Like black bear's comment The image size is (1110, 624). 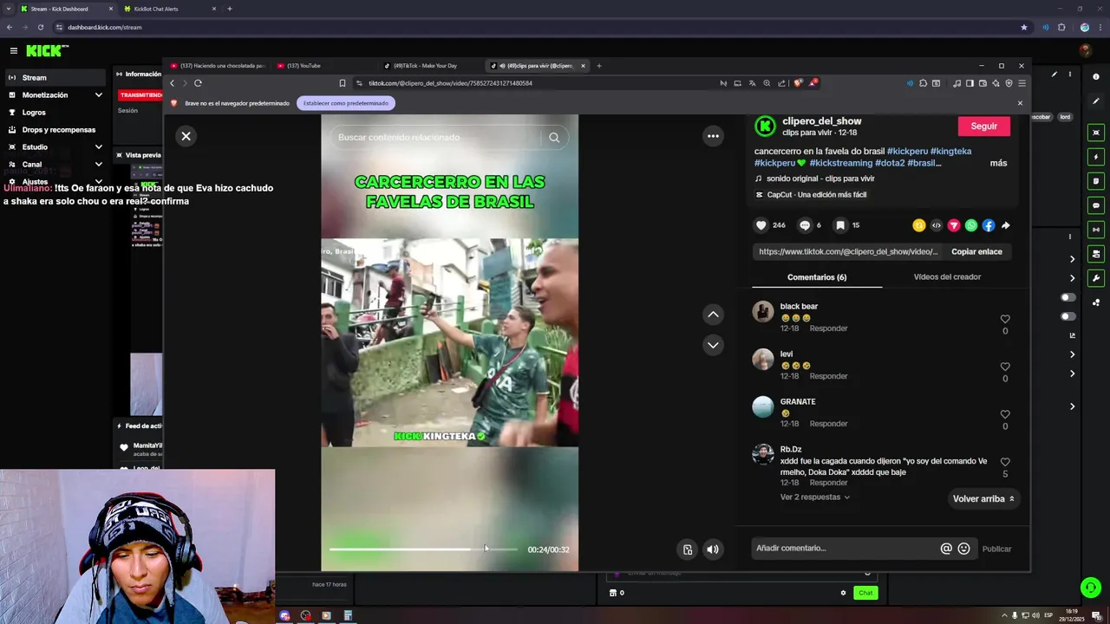pos(1005,319)
